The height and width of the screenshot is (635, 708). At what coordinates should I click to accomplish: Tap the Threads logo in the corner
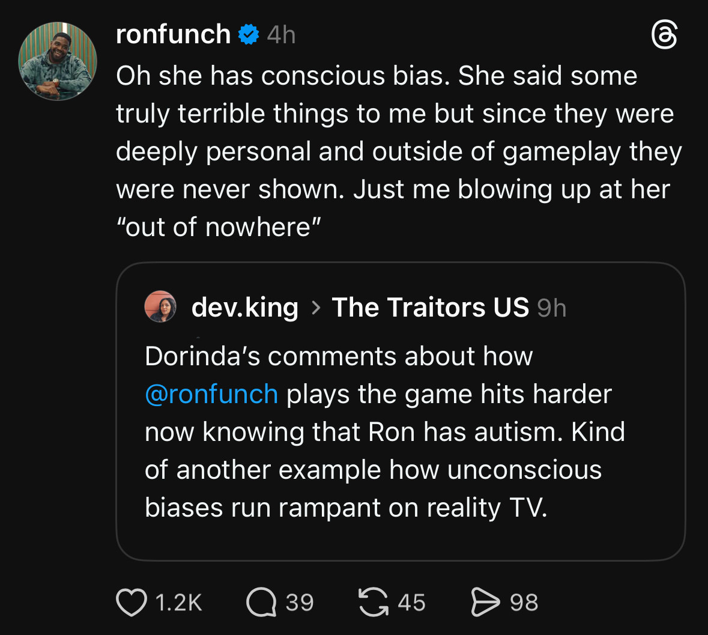664,35
